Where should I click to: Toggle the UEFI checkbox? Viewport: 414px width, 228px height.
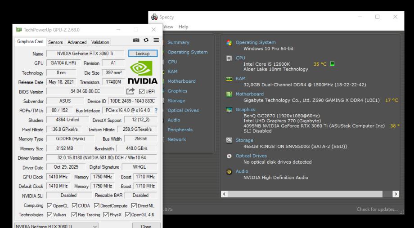142,92
